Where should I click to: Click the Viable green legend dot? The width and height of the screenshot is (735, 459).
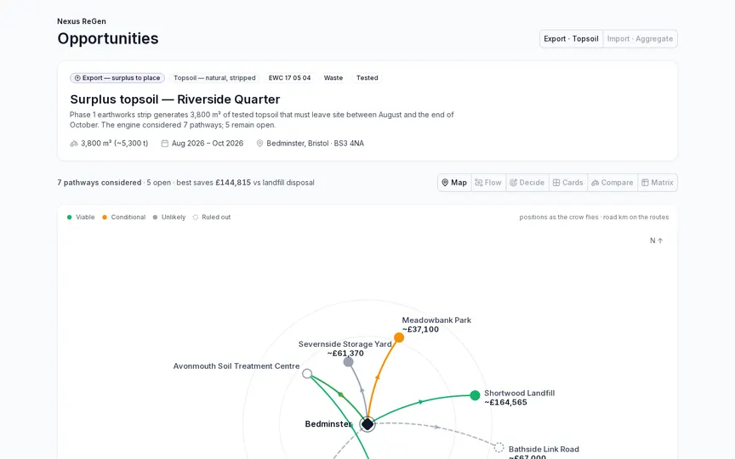click(70, 218)
